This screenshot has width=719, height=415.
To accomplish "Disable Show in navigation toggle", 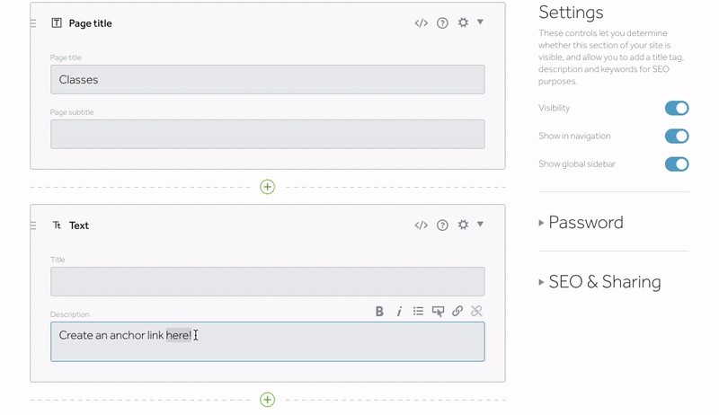I will (677, 136).
